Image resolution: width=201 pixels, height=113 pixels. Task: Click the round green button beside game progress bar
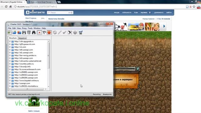coord(138,69)
